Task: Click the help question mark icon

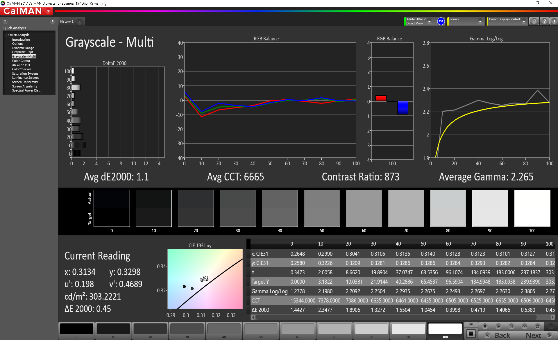Action: tap(544, 21)
